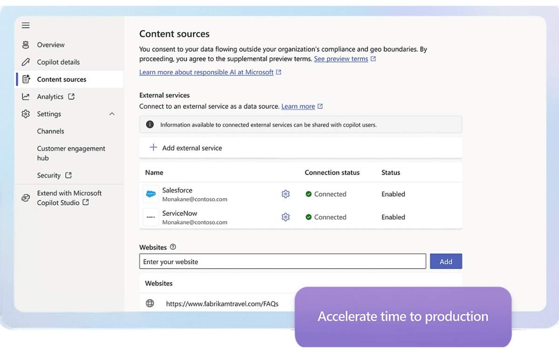This screenshot has height=353, width=559.
Task: Click the Websites help question mark icon
Action: click(x=173, y=247)
